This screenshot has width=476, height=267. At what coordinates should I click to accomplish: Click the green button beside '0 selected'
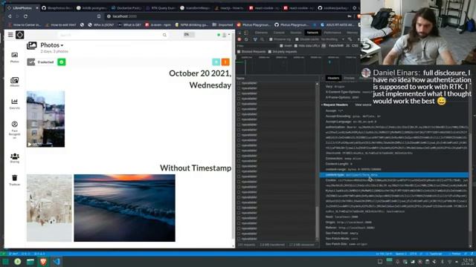coord(61,62)
